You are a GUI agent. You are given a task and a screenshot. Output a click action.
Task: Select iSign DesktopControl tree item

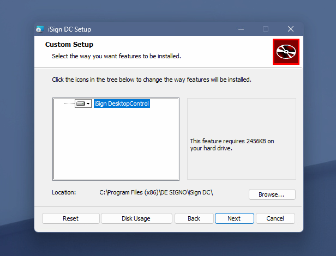tap(122, 103)
